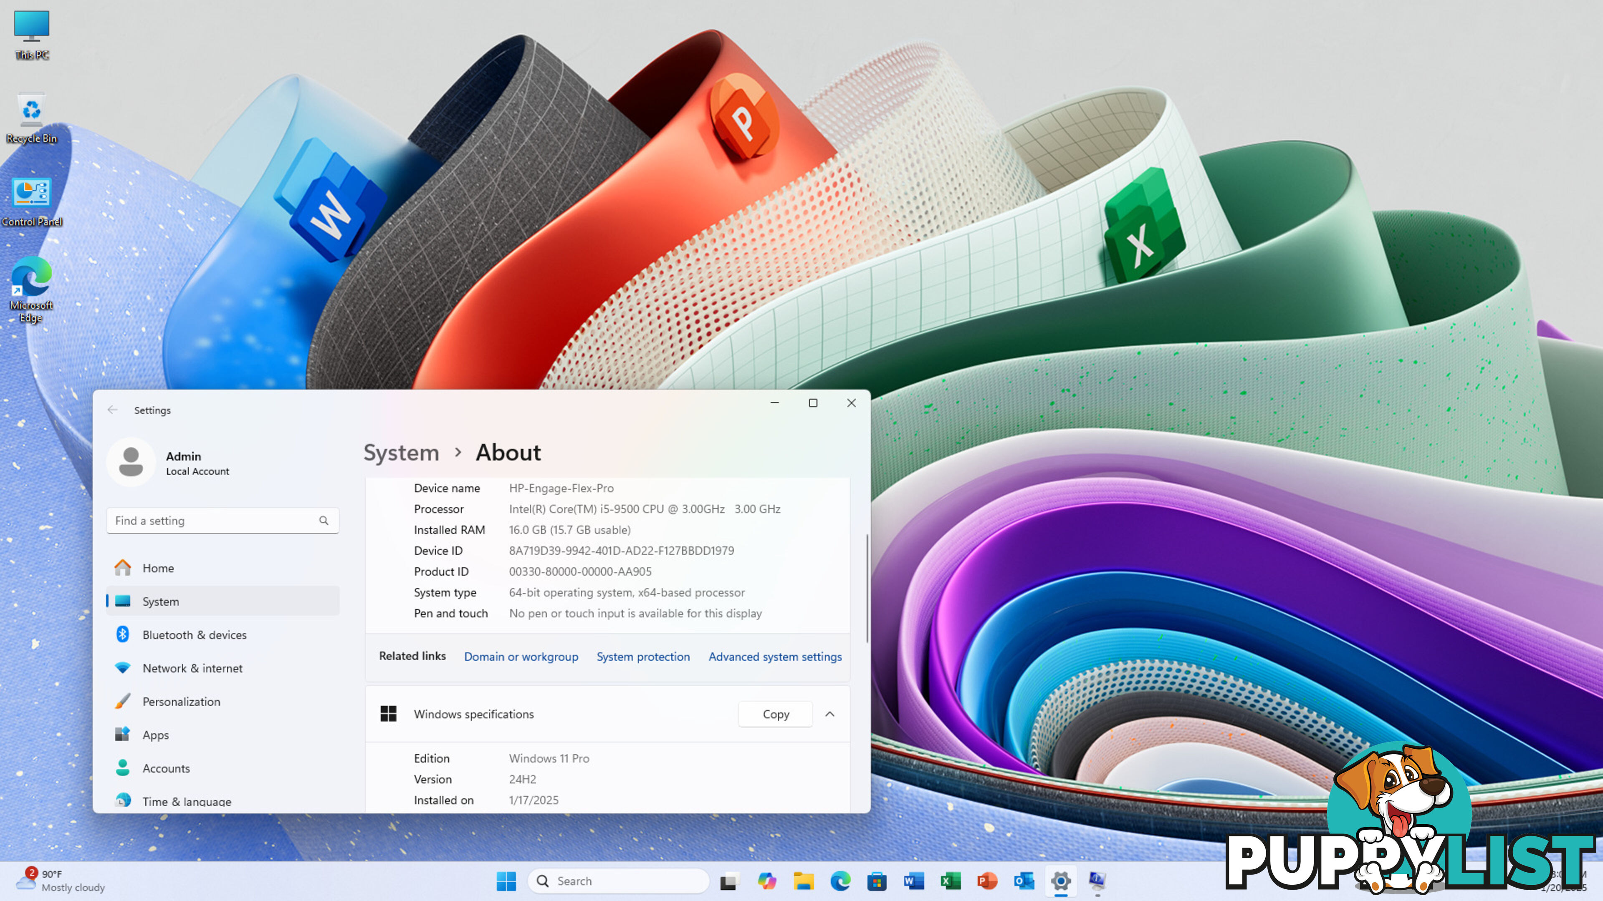Viewport: 1603px width, 901px height.
Task: Select Edition value Windows 11 Pro
Action: [x=549, y=758]
